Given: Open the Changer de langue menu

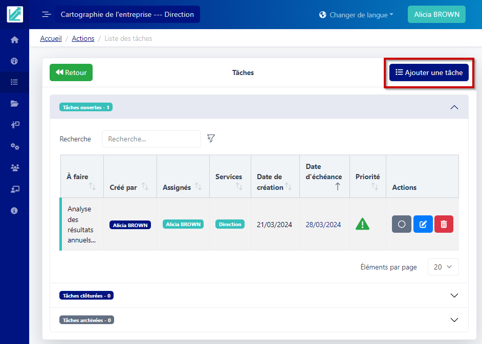Looking at the screenshot, I should click(356, 15).
